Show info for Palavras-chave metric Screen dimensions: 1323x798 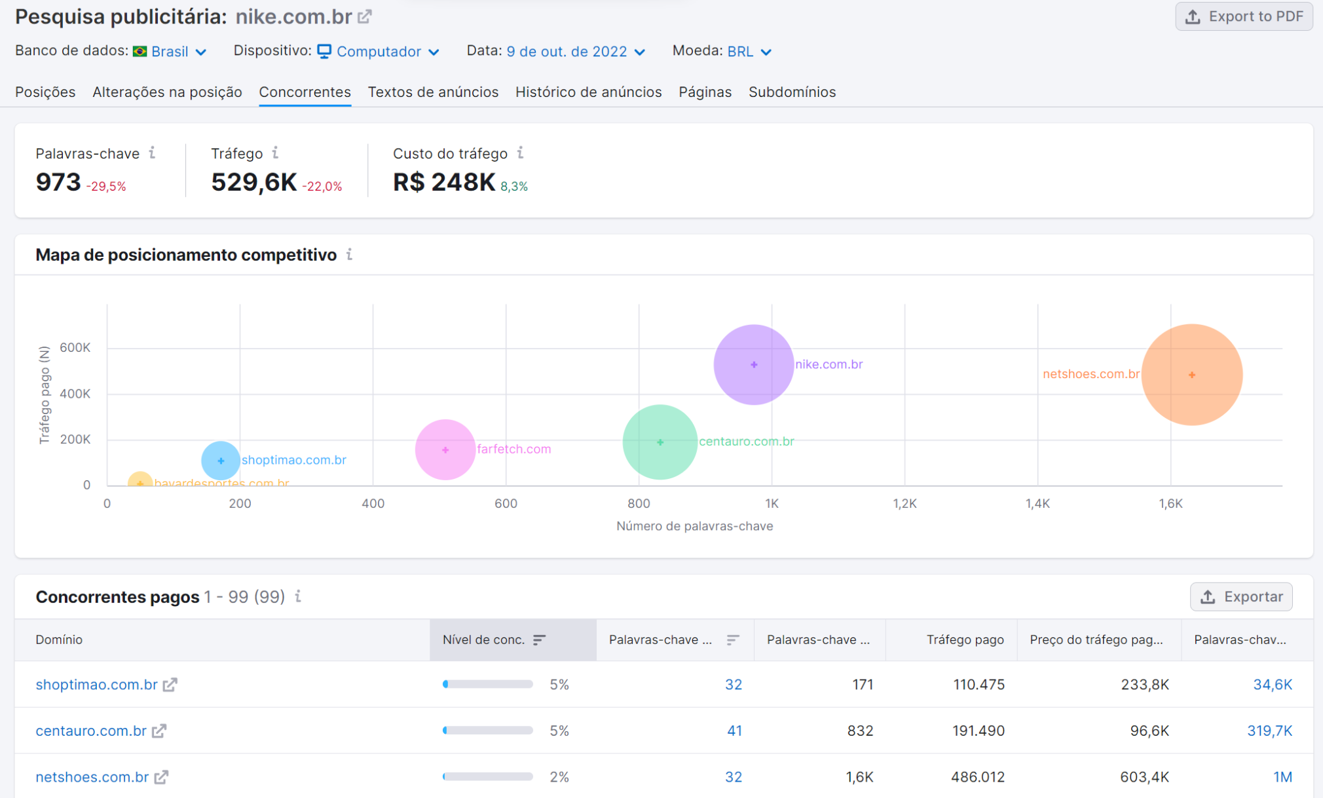click(152, 153)
